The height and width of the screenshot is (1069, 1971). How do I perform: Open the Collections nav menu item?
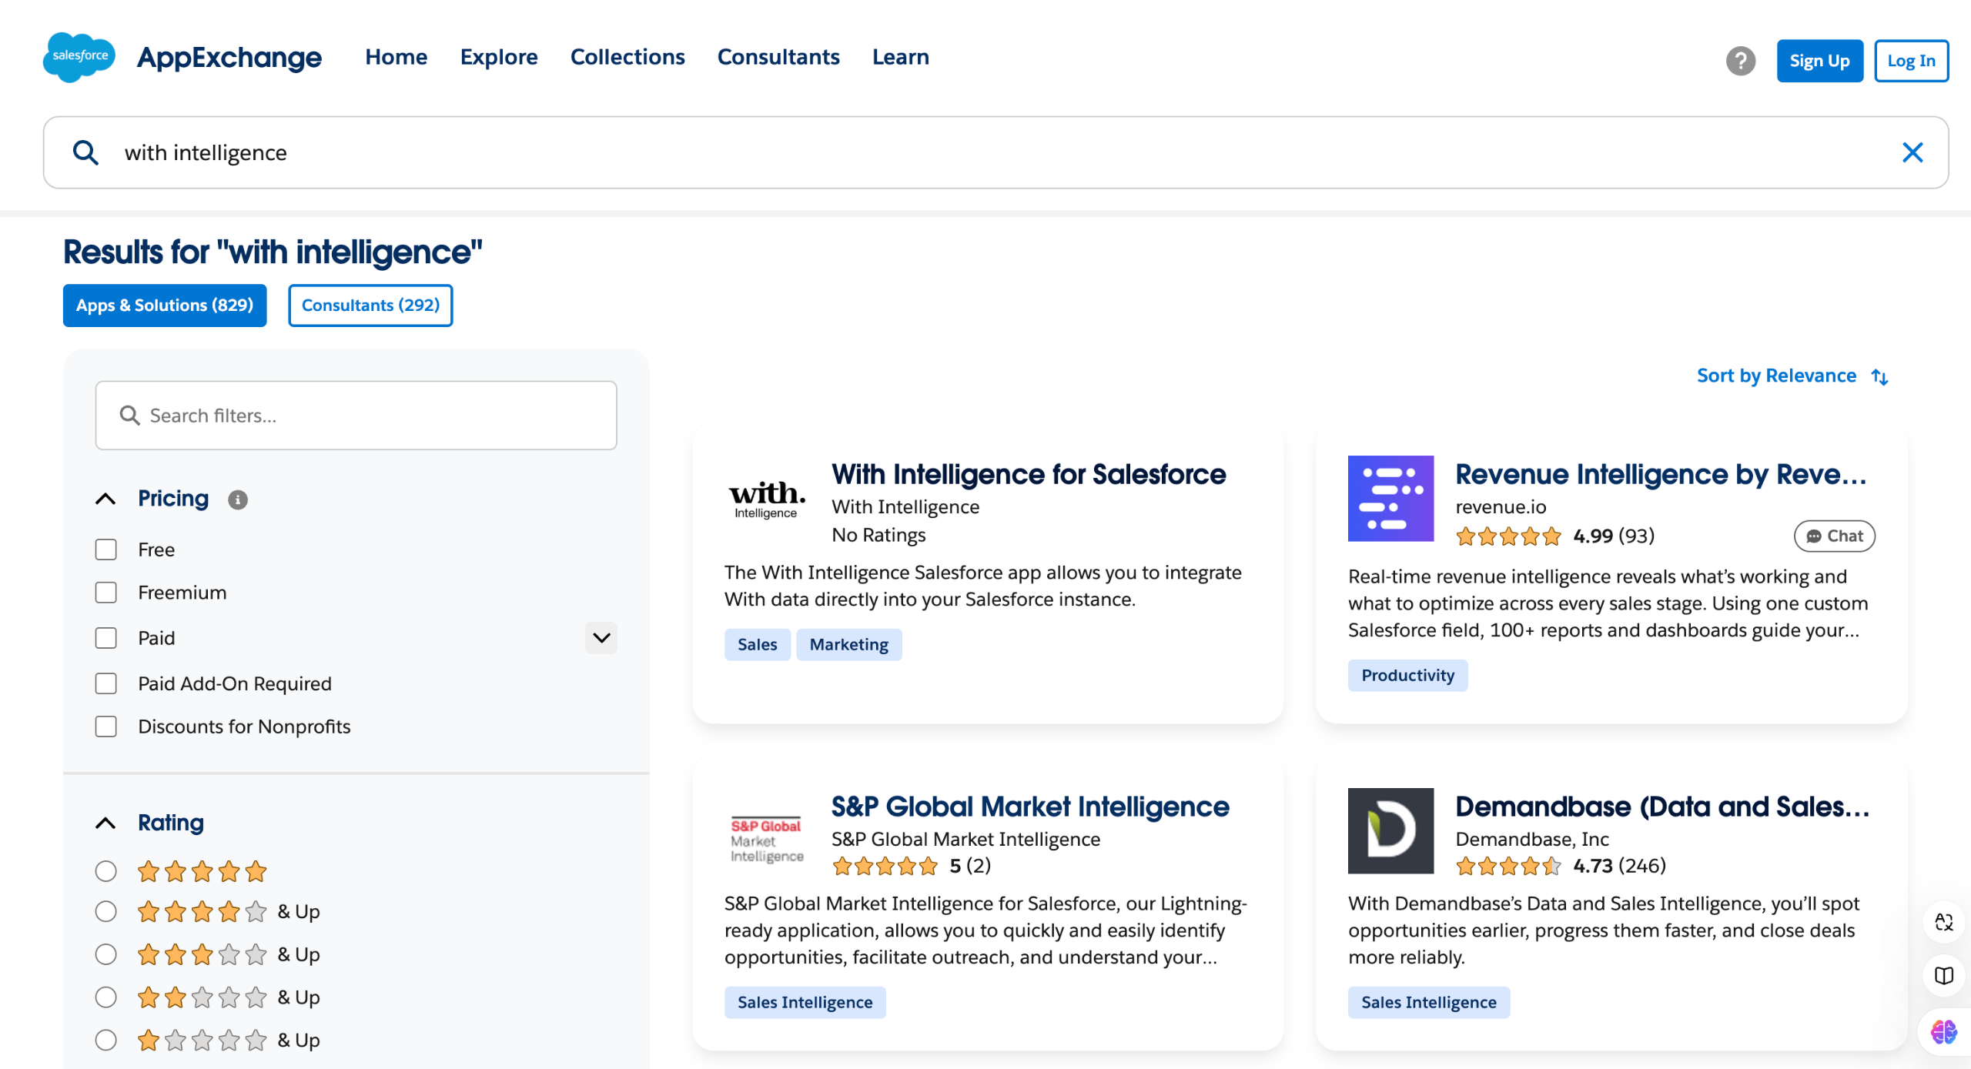point(627,57)
